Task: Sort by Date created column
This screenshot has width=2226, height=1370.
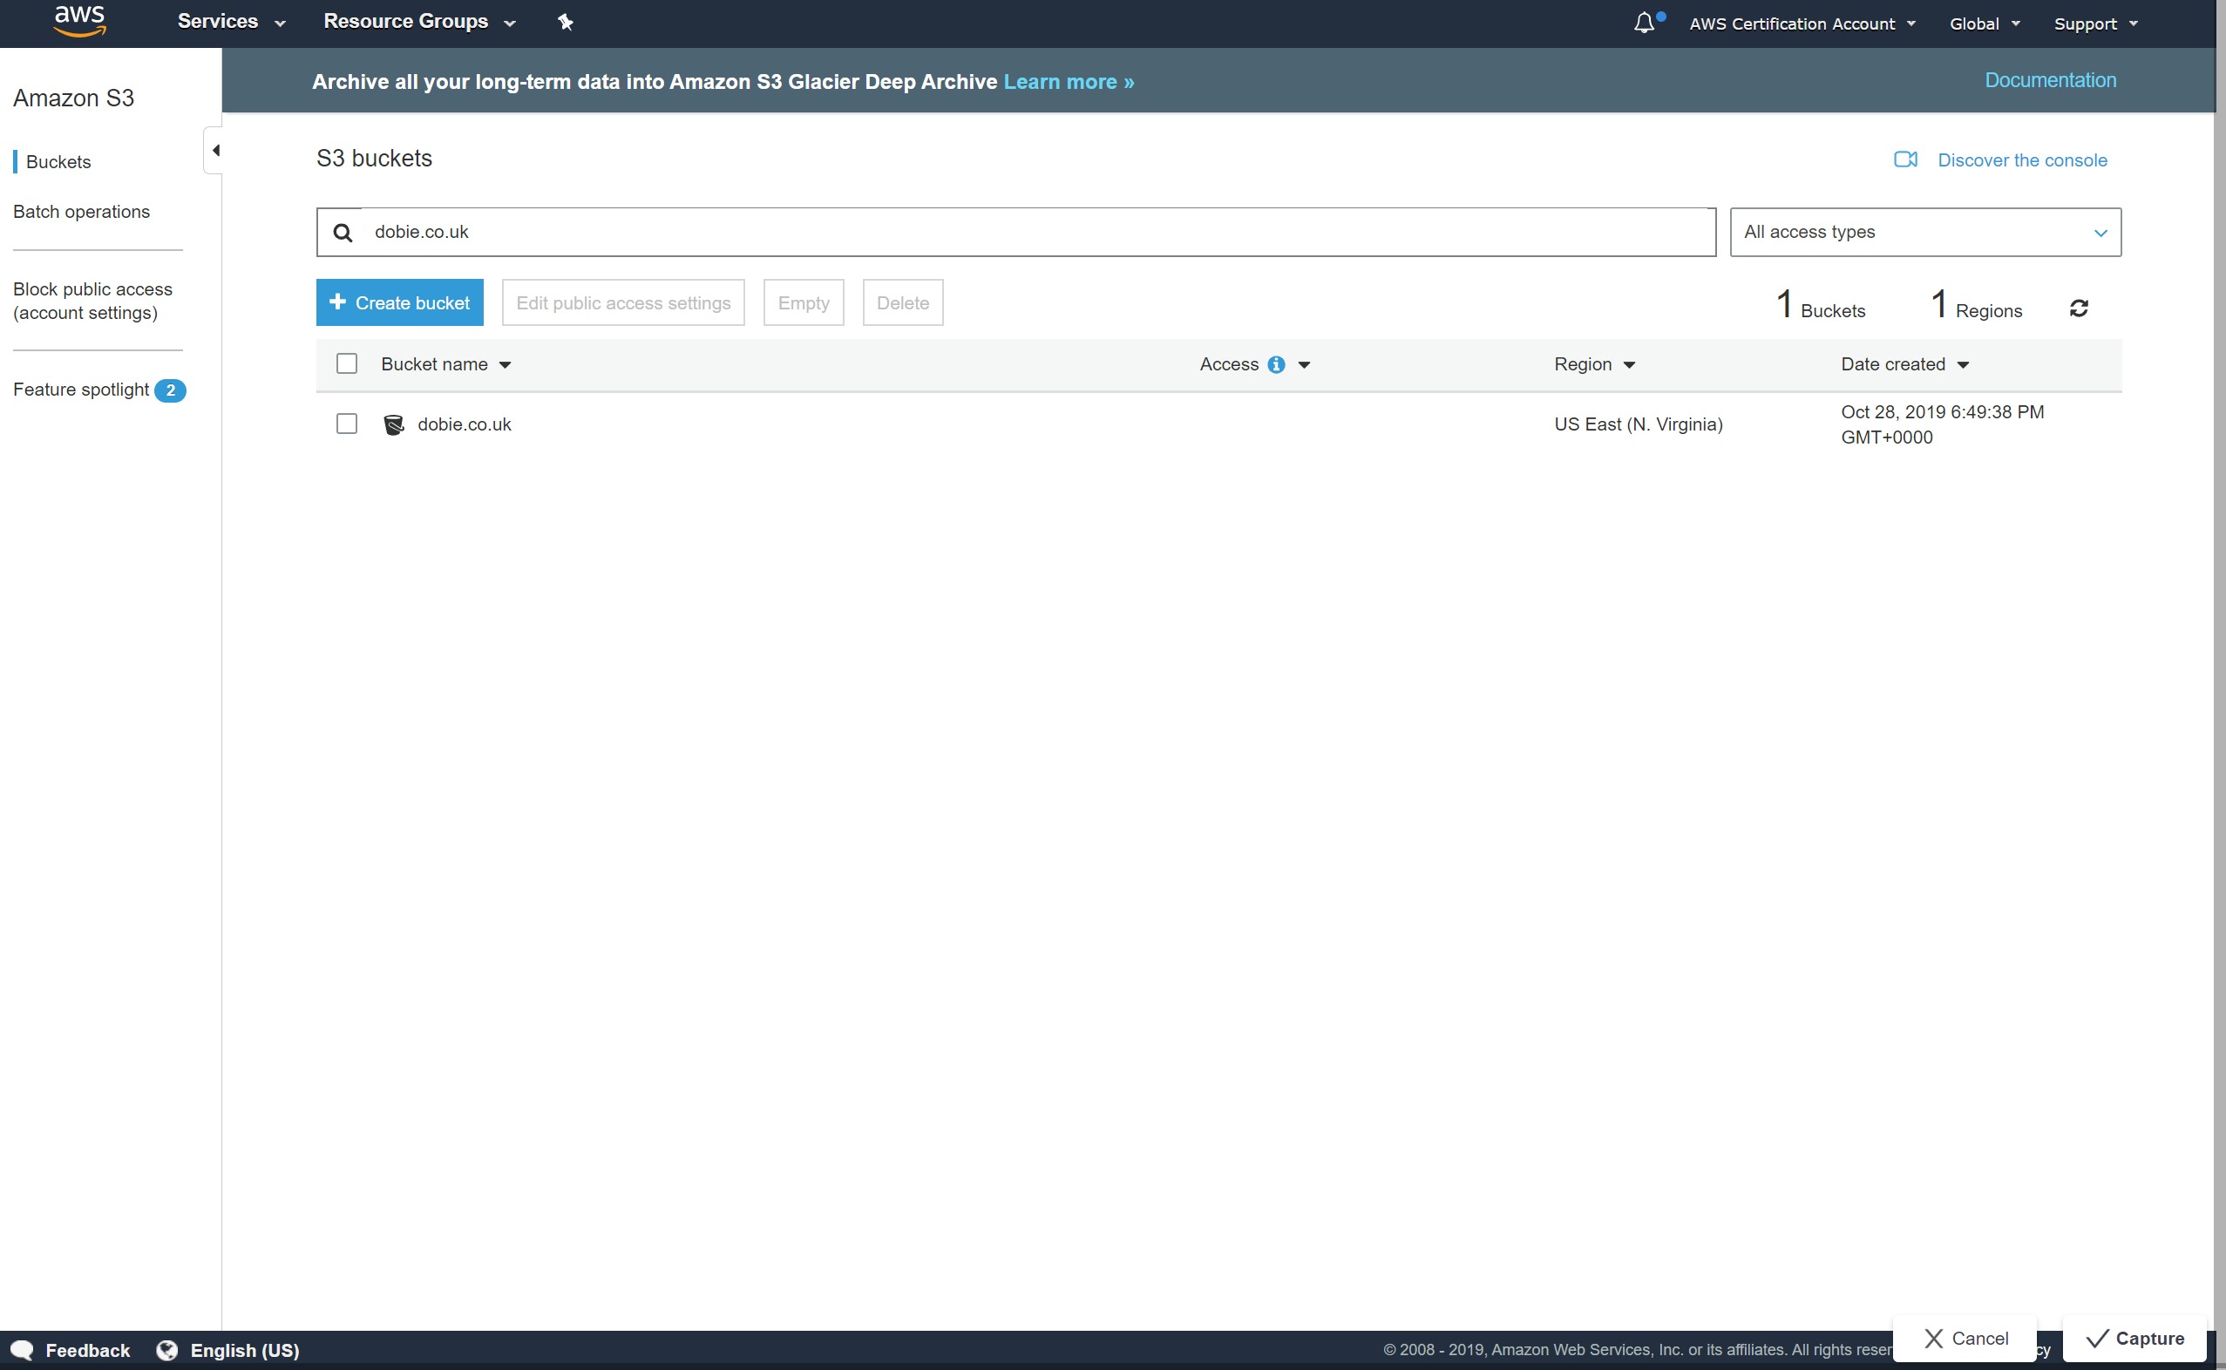Action: (1904, 364)
